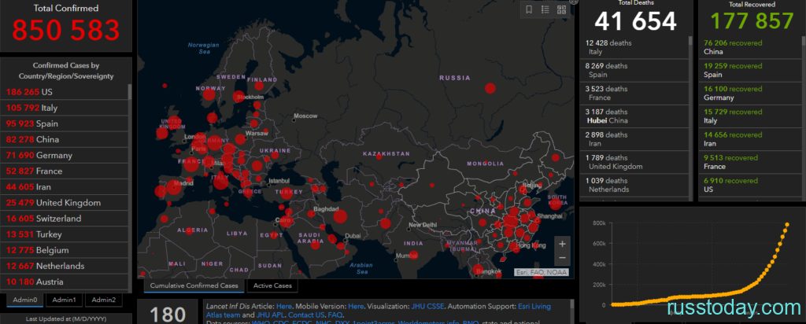Click '76 206 recovered China' entry
806x324 pixels.
(750, 47)
